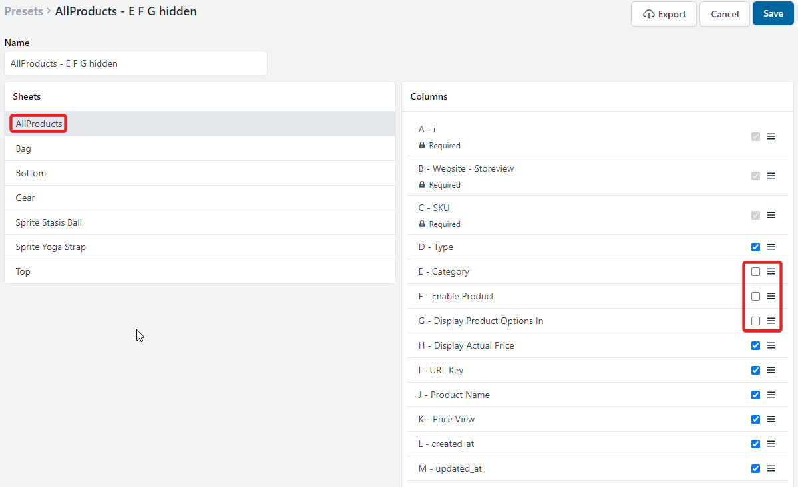Select the AllProducts sheet
Viewport: 798px width, 487px height.
[x=200, y=124]
